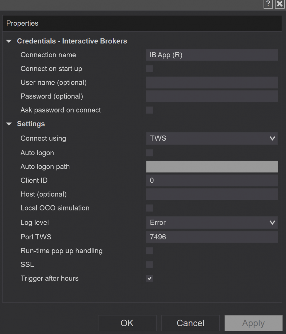Open the Log level dropdown
The width and height of the screenshot is (286, 334).
212,222
